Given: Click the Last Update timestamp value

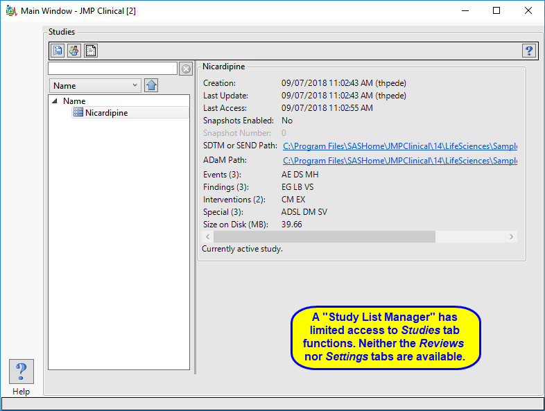Looking at the screenshot, I should pyautogui.click(x=344, y=96).
